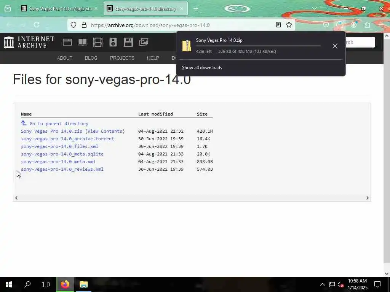Click the site security padlock icon
The width and height of the screenshot is (390, 292).
[x=84, y=25]
